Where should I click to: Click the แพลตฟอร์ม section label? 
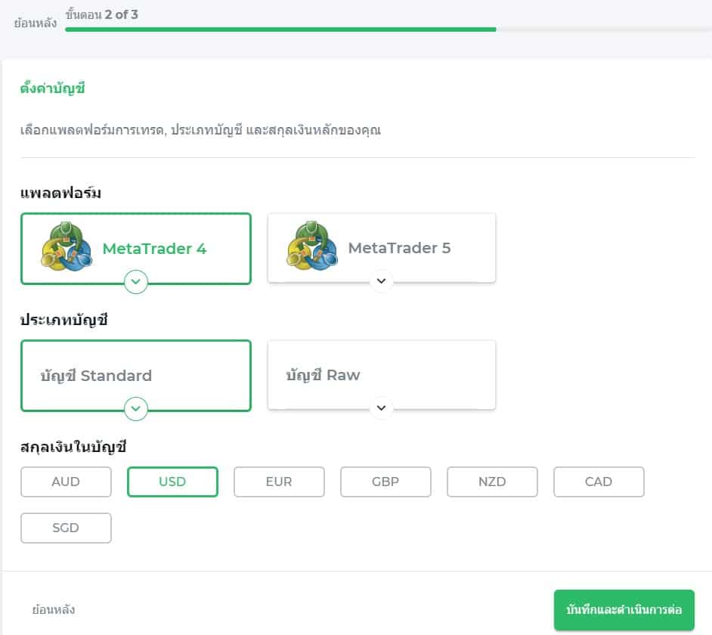click(60, 193)
